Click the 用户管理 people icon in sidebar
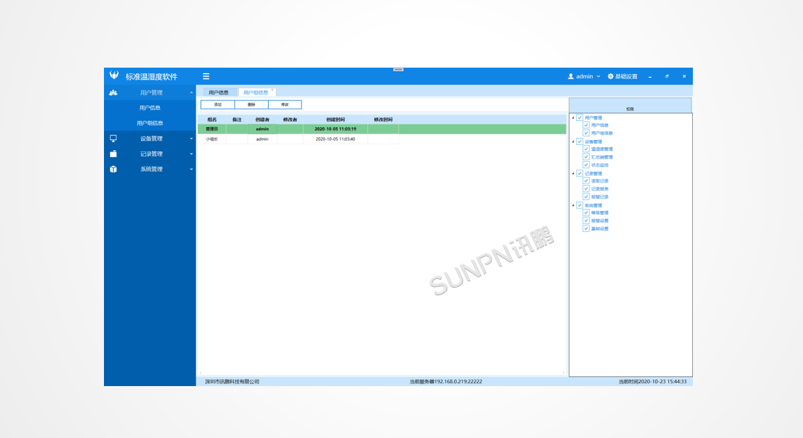This screenshot has height=438, width=803. 114,92
